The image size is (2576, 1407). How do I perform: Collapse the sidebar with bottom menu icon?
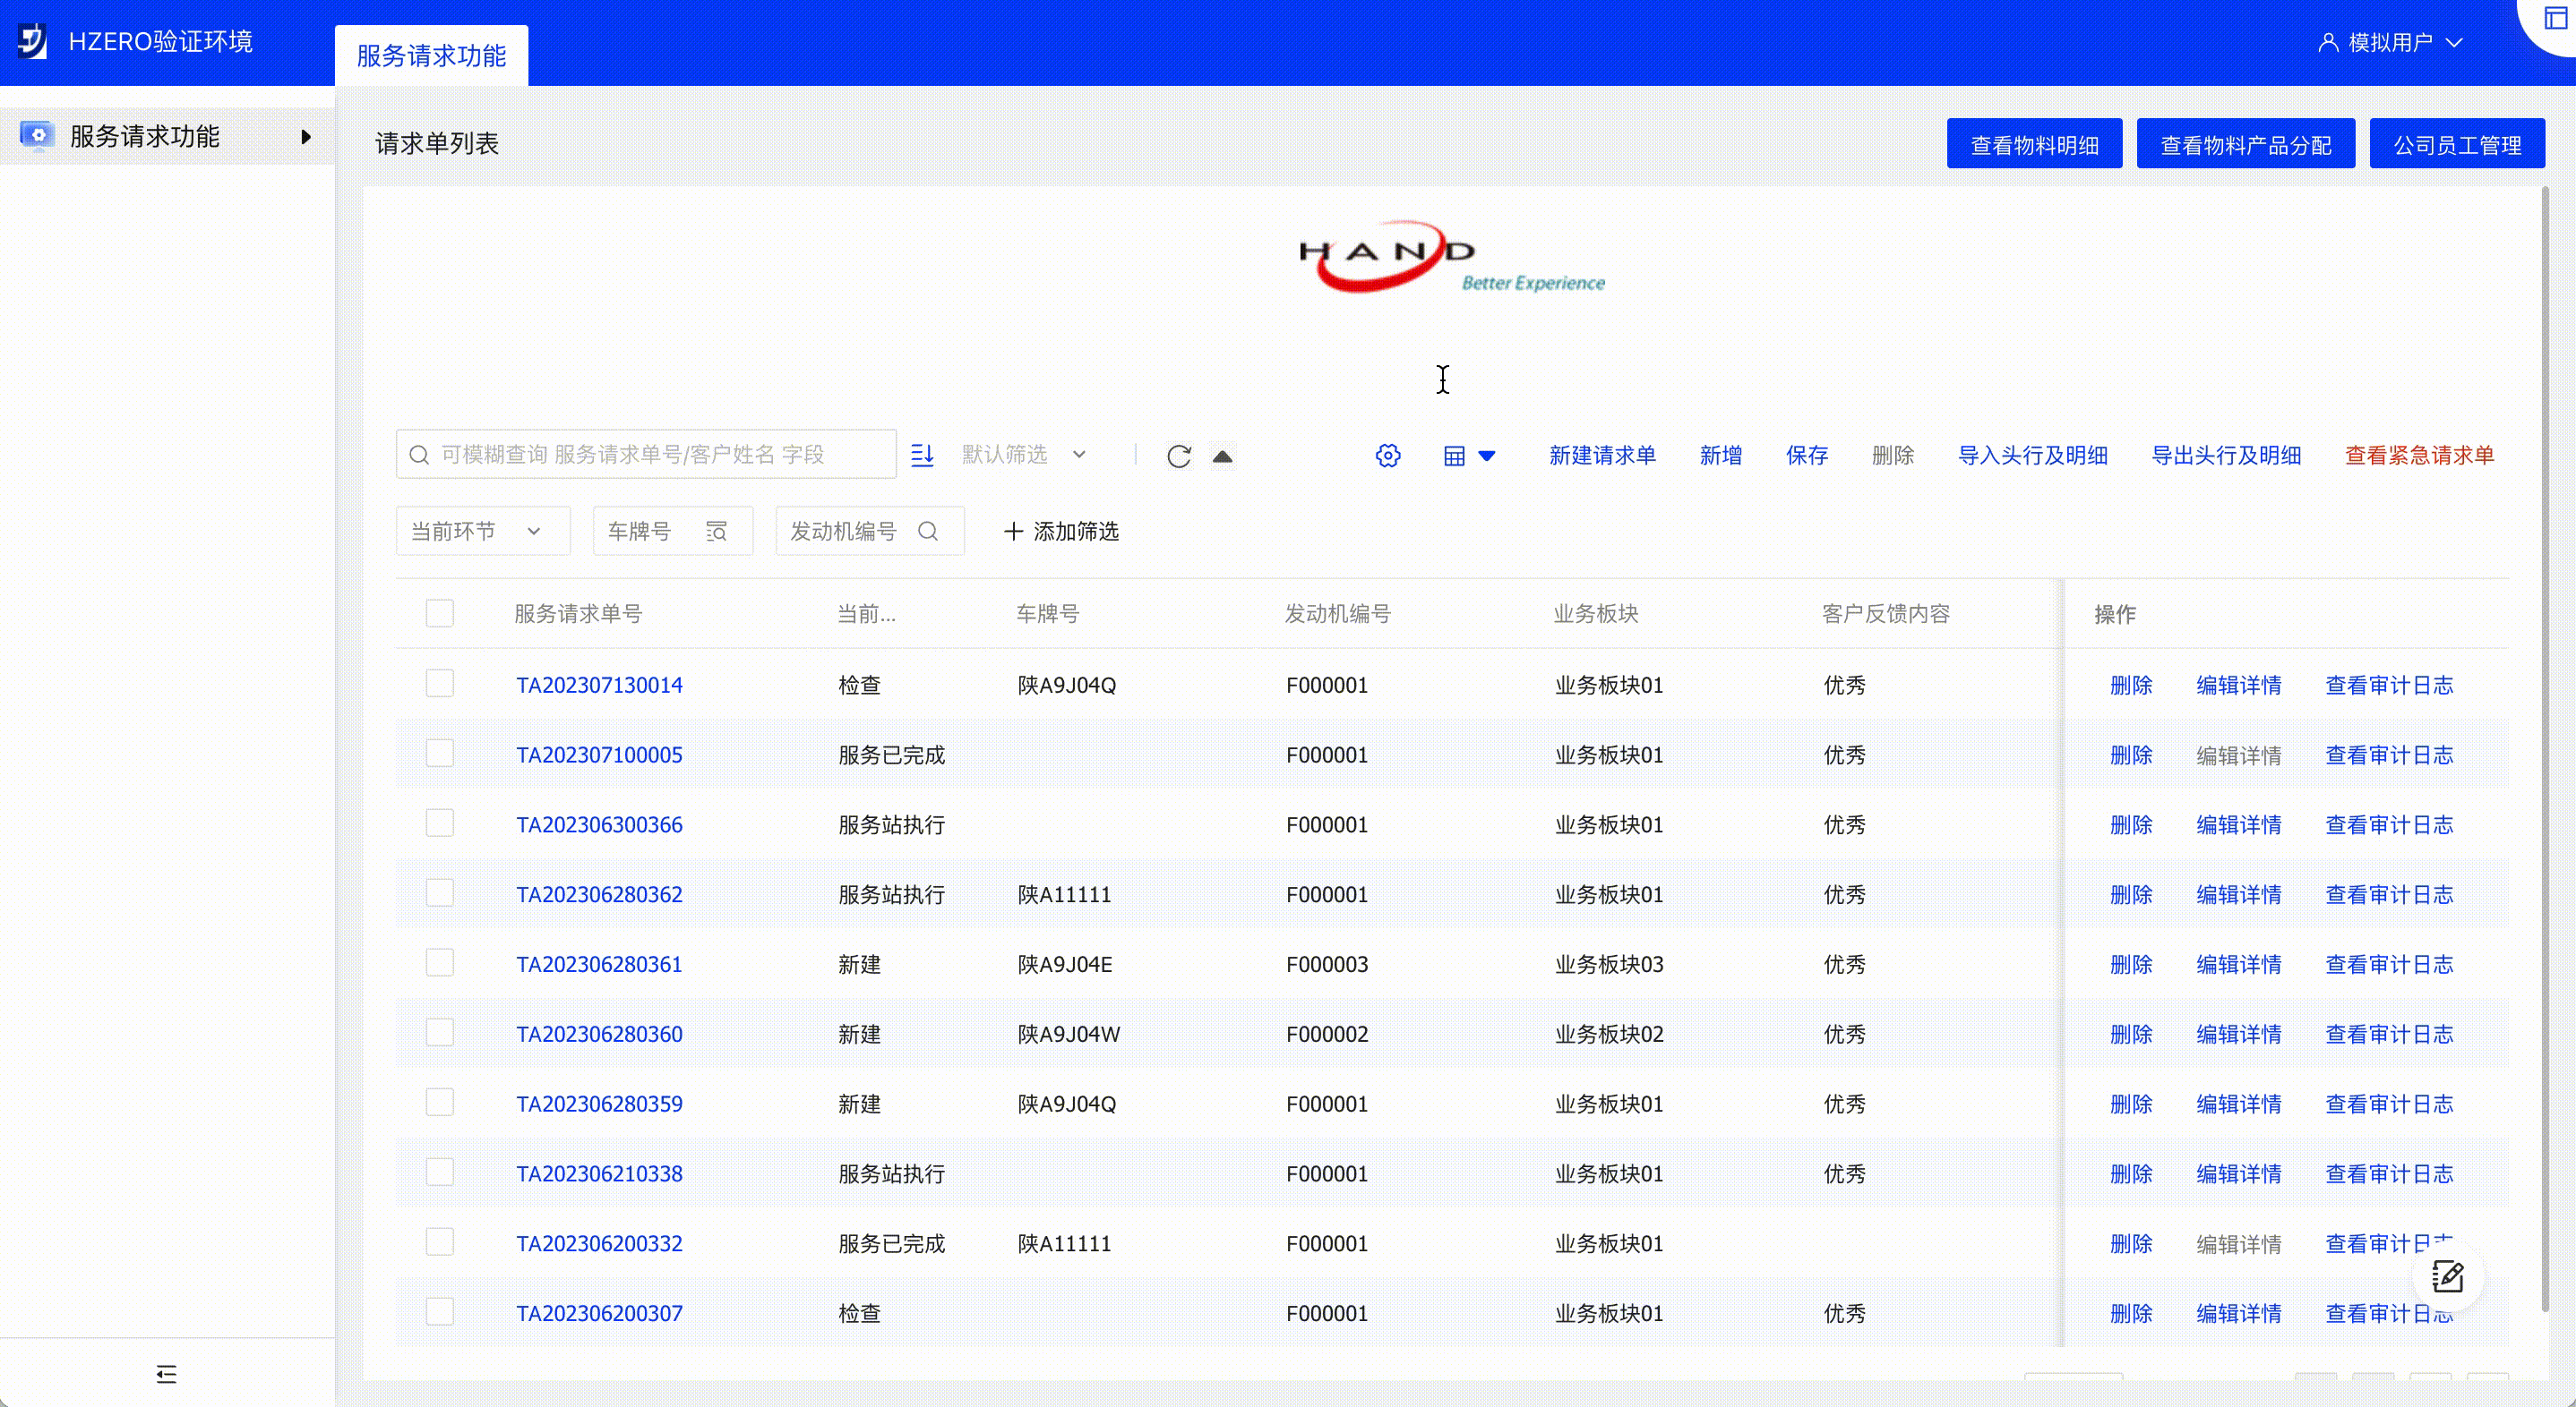point(166,1374)
